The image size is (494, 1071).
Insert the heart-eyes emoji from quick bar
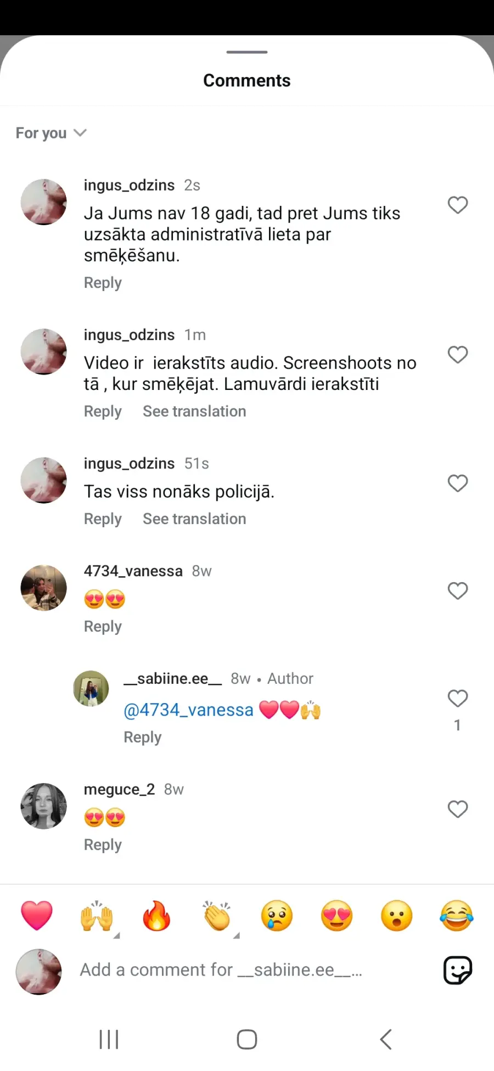pos(336,916)
